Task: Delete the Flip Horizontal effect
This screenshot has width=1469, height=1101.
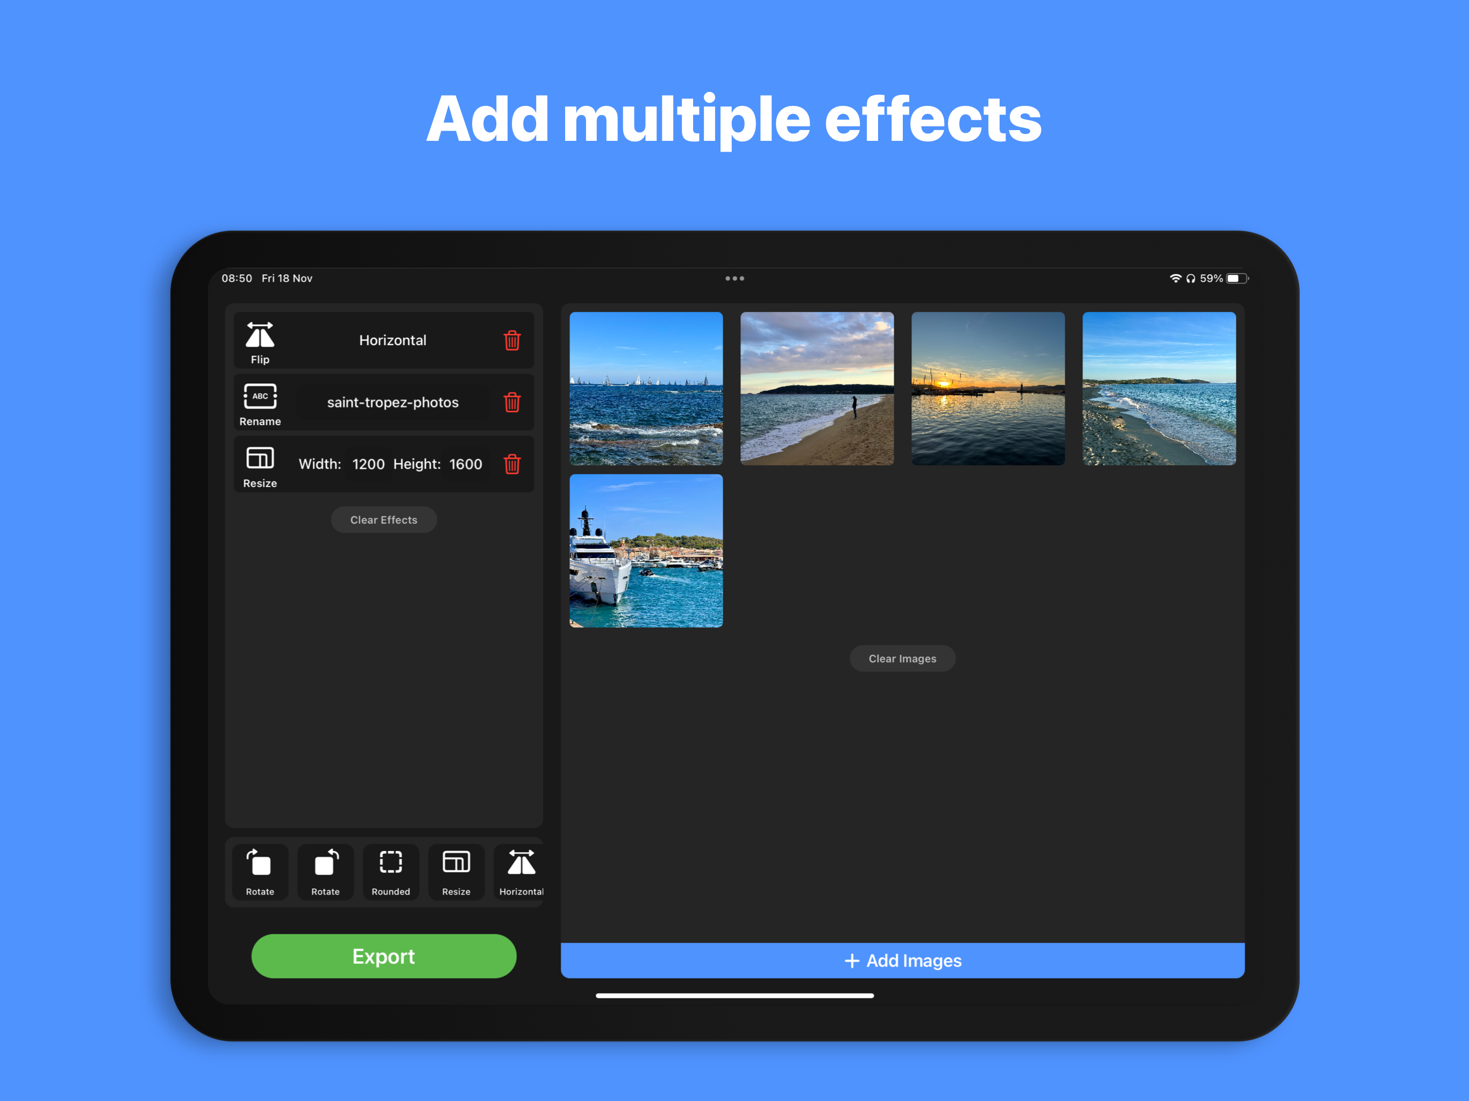Action: 511,341
